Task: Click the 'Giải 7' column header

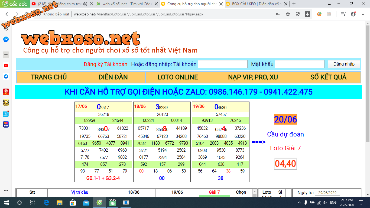Action: [214, 192]
